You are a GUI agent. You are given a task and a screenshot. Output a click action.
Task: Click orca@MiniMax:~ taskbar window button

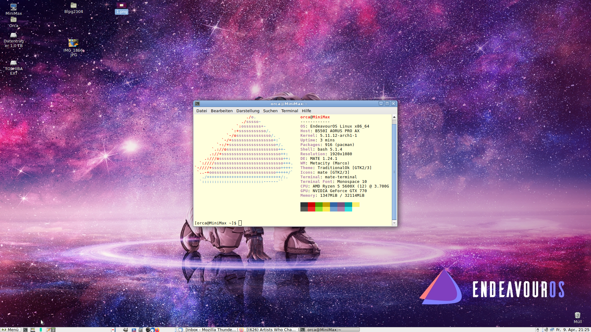[329, 330]
